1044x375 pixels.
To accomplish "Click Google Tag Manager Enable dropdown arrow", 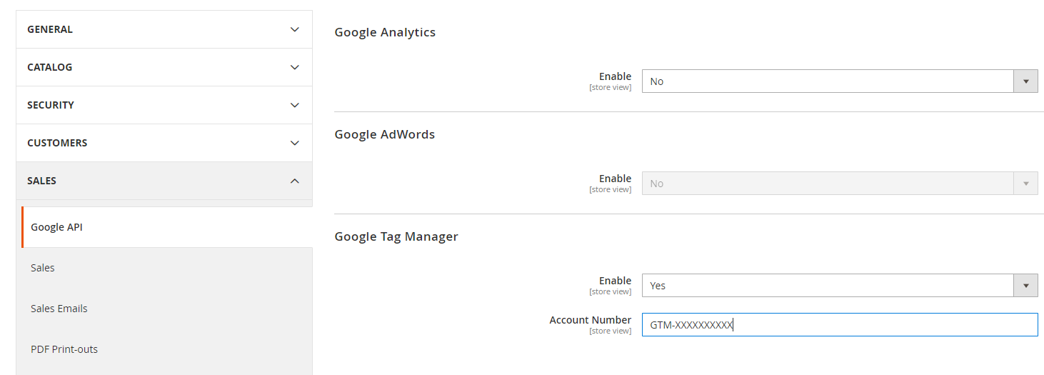I will (1025, 286).
